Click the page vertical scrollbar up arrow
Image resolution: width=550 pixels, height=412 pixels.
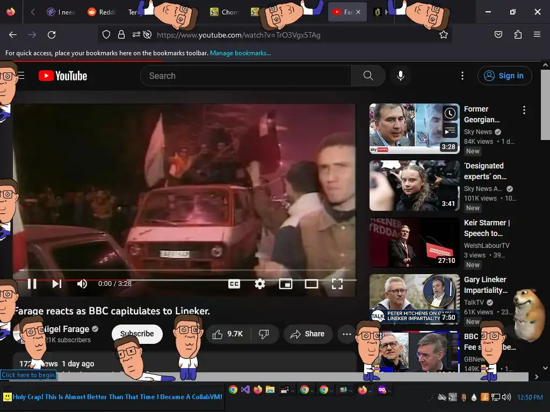(x=545, y=65)
